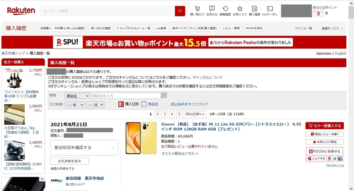Click 次の25件>> next page button

click(x=195, y=114)
